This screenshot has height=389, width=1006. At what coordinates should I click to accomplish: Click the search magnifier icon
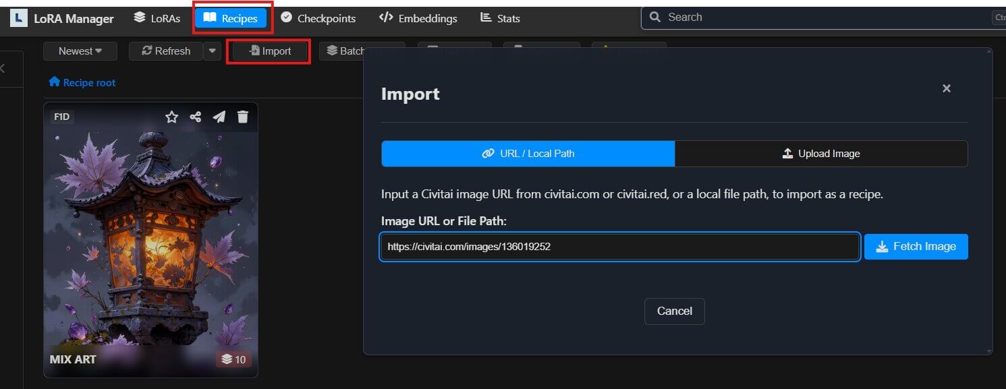654,18
